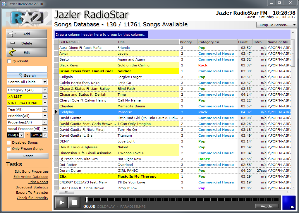Click the scroll down arrow of song list
Screen dimensions: 299x213
click(293, 187)
